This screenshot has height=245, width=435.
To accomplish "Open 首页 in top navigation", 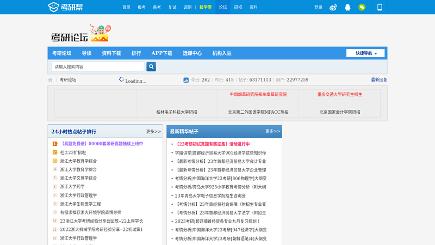I will pos(127,7).
